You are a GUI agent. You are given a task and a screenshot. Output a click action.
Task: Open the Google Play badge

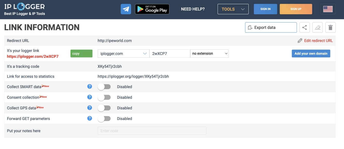pos(152,9)
